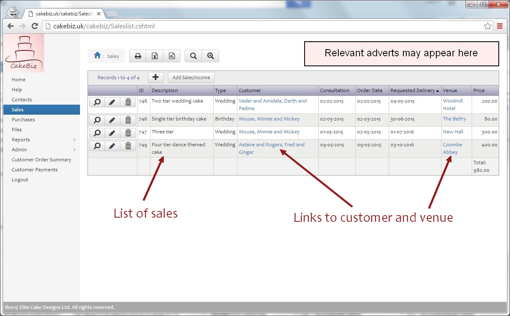Export the sales list to Excel

pos(155,55)
